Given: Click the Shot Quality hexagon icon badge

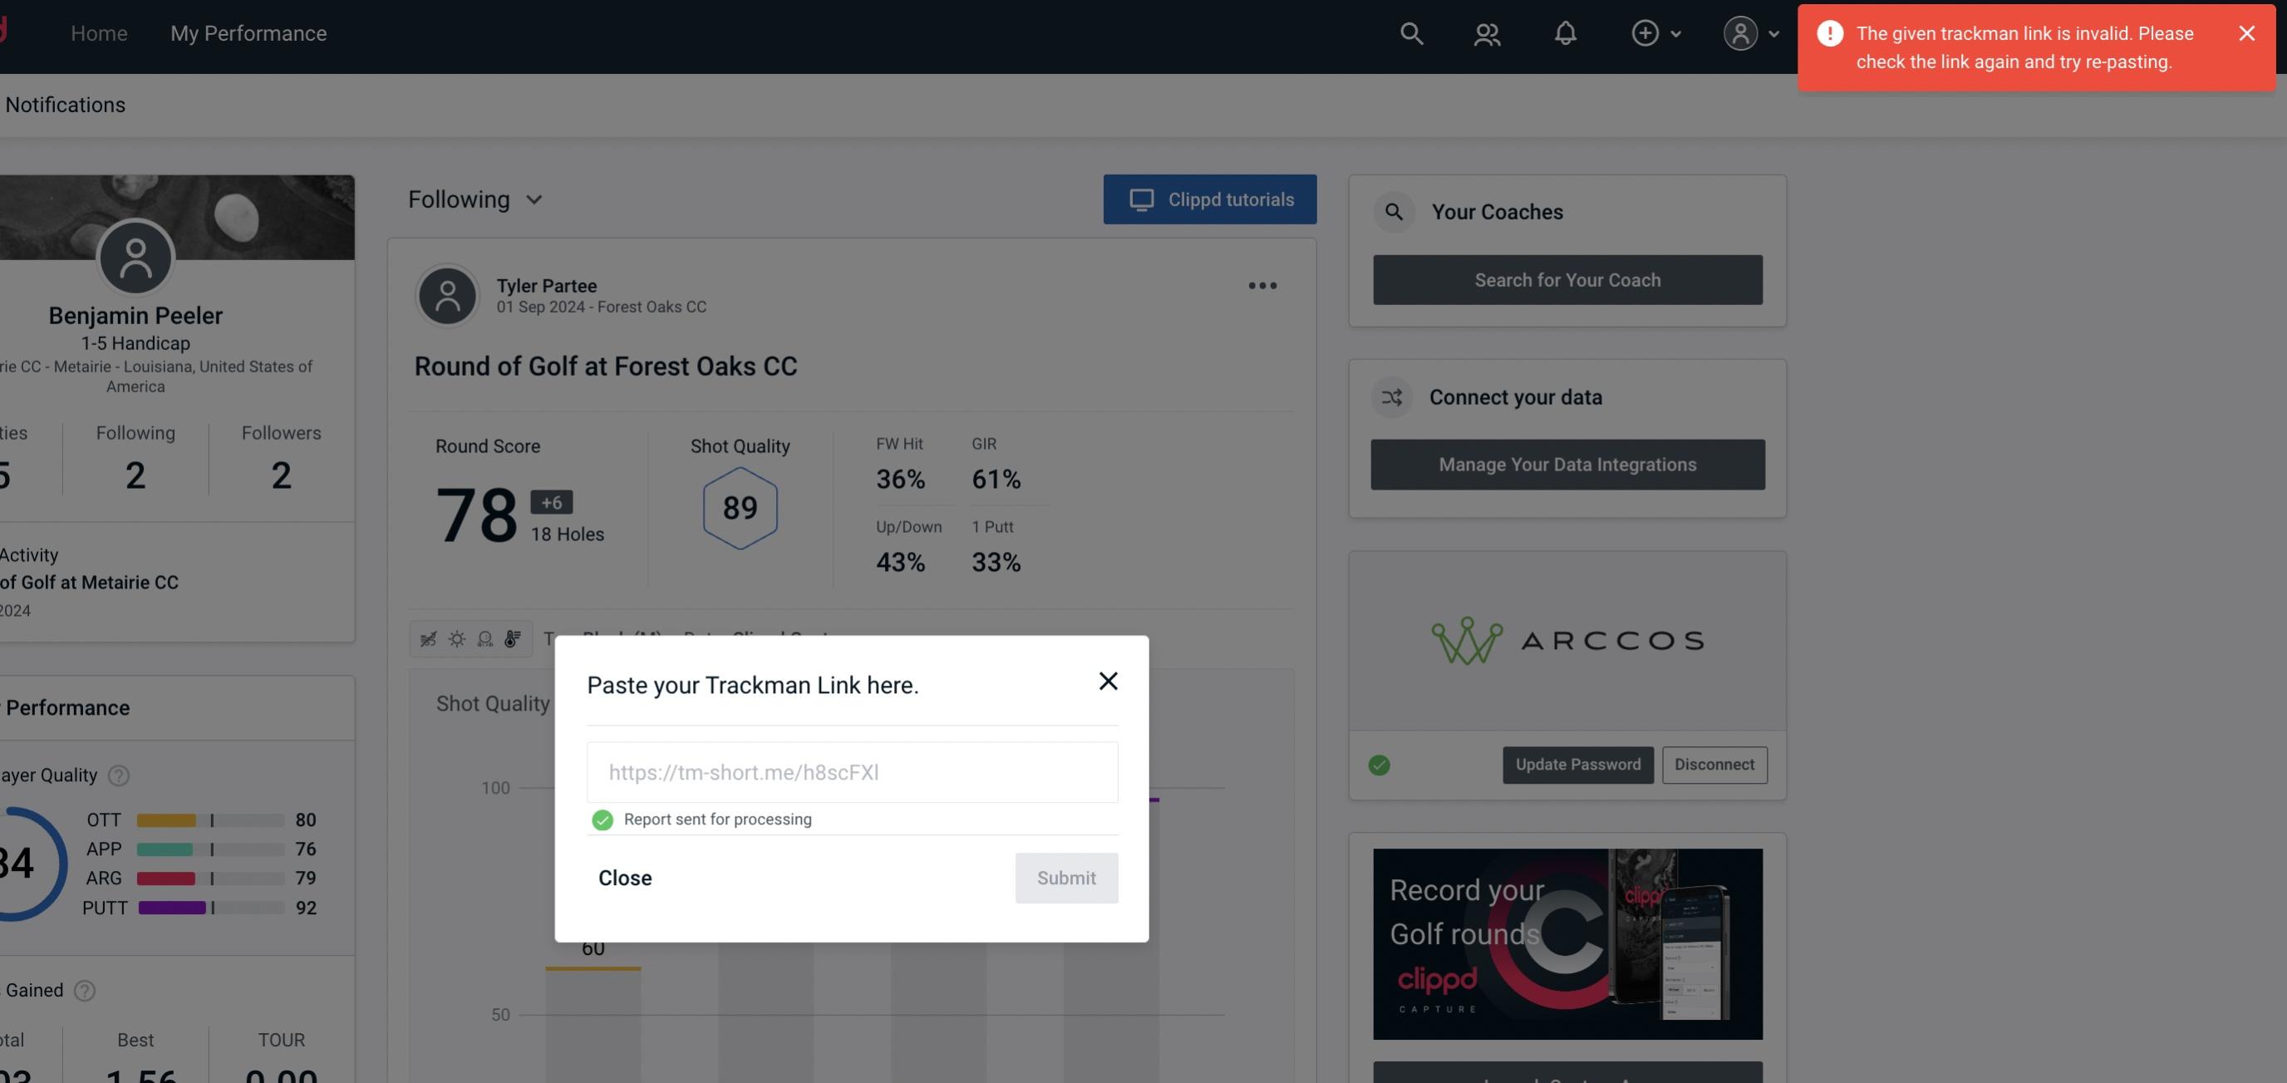Looking at the screenshot, I should (740, 508).
